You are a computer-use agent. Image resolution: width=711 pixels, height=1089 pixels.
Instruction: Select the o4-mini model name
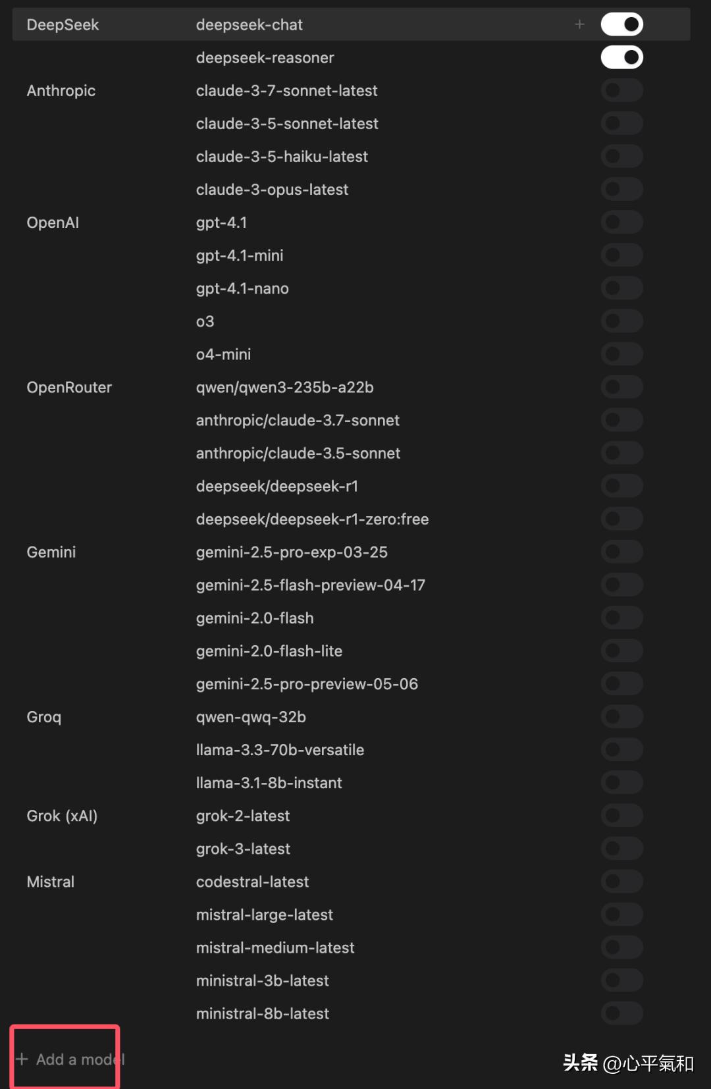click(x=223, y=354)
